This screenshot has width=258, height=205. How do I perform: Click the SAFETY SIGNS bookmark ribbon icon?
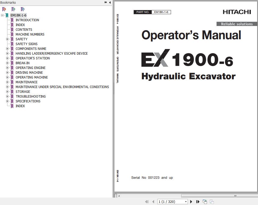click(12, 44)
